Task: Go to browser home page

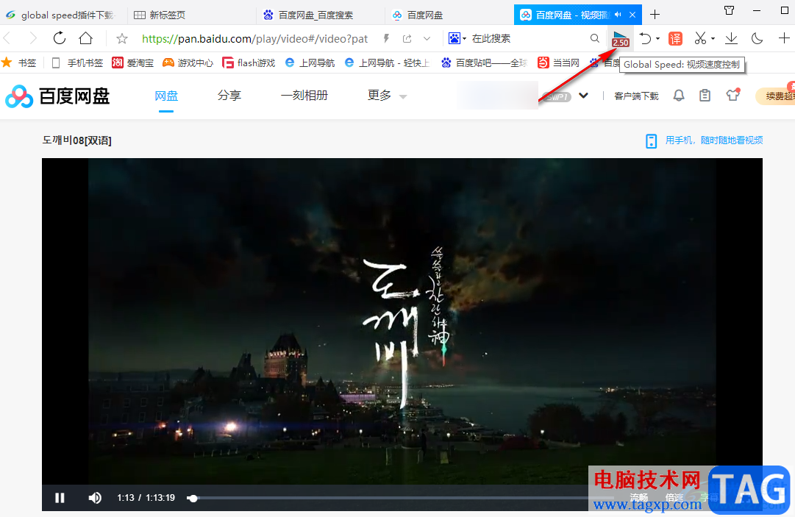Action: [x=86, y=38]
